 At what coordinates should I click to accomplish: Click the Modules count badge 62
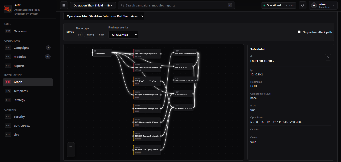(48, 57)
